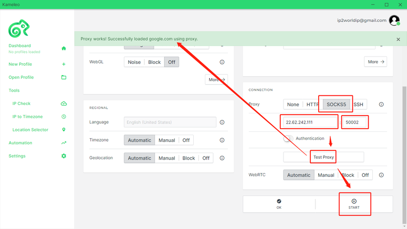Click the info icon next to WebRTC
The width and height of the screenshot is (407, 229).
tap(382, 175)
